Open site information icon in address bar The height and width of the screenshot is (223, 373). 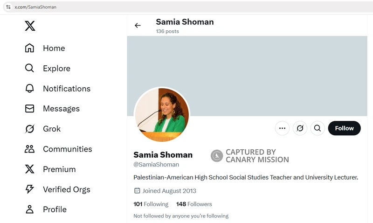tap(8, 7)
